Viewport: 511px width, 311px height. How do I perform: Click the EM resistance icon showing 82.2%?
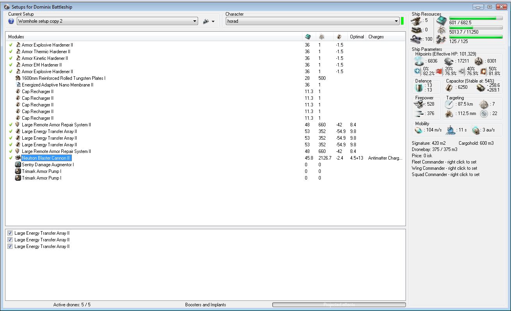pos(418,71)
